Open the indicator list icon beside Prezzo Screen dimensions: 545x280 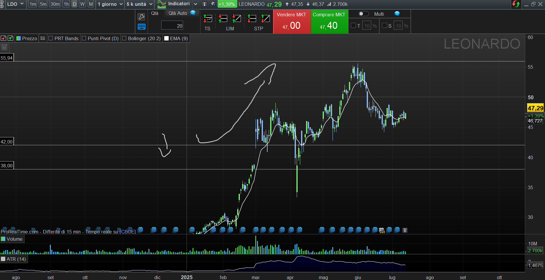tap(43, 38)
